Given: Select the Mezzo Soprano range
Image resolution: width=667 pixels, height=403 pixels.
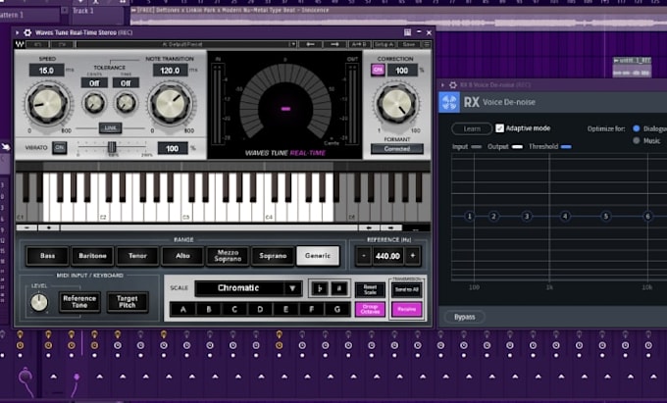Looking at the screenshot, I should point(228,256).
